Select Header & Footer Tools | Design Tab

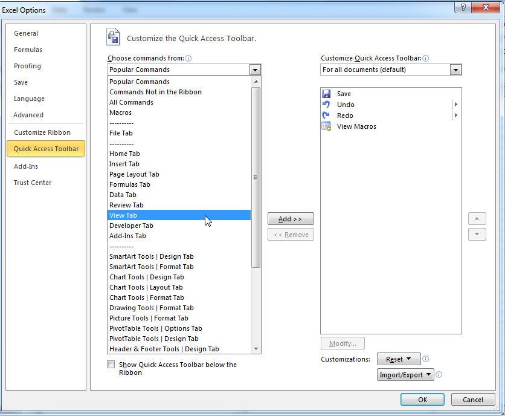179,349
